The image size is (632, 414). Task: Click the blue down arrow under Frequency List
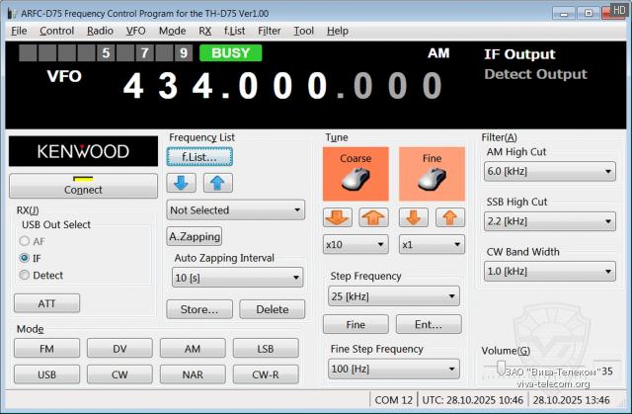(182, 183)
